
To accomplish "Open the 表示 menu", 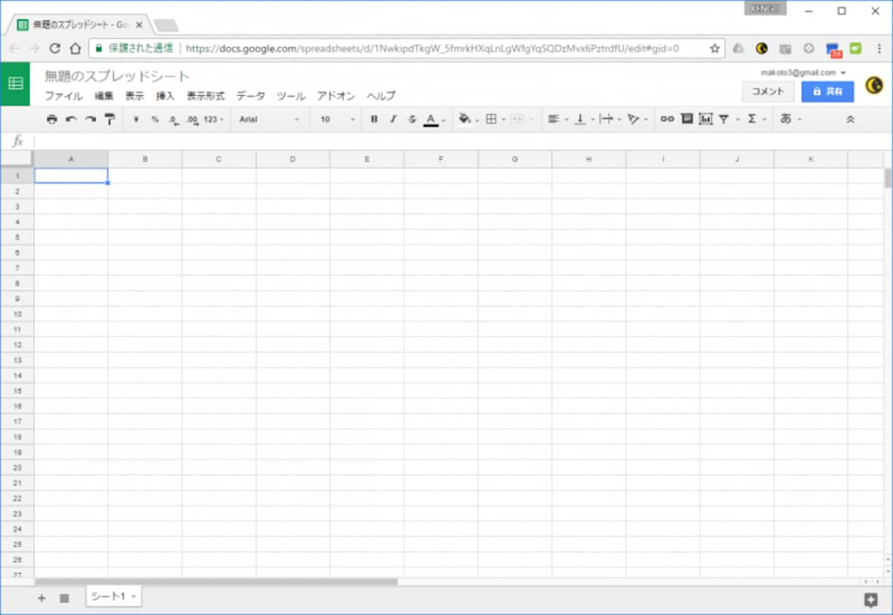I will [135, 96].
